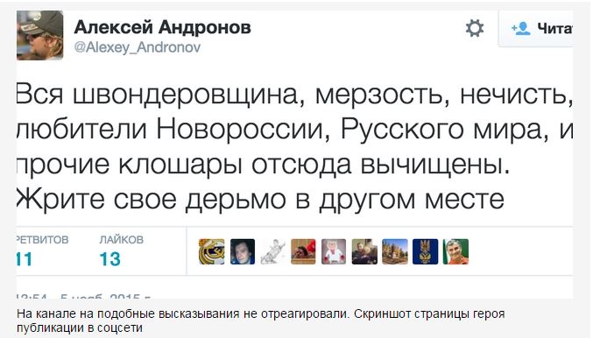Open the @Alexey_Andronov handle link
593x338 pixels.
tap(138, 47)
